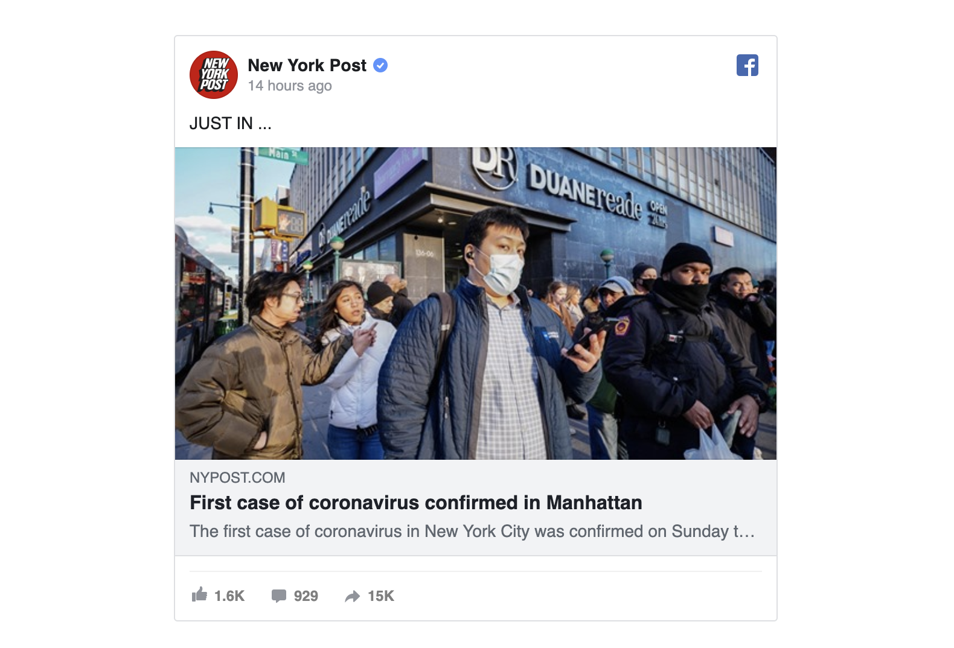Click the green Main St sign in photo

[283, 154]
